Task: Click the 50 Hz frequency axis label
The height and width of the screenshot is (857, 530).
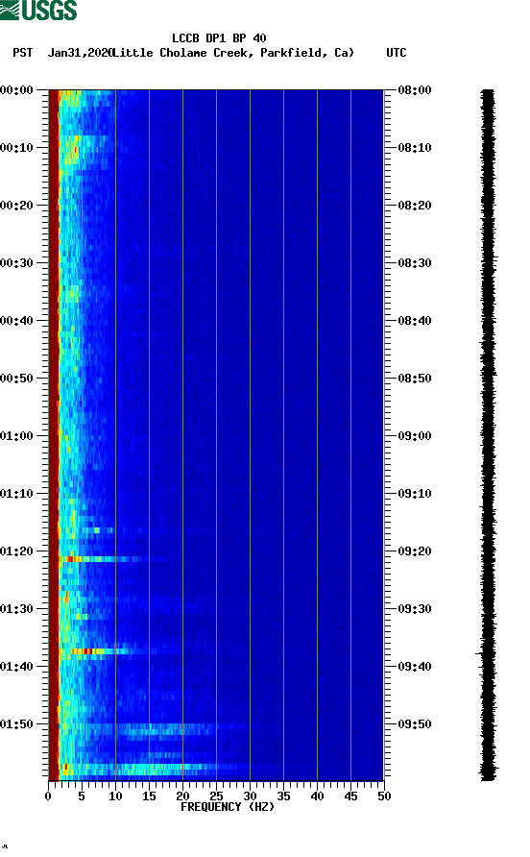Action: [x=384, y=796]
